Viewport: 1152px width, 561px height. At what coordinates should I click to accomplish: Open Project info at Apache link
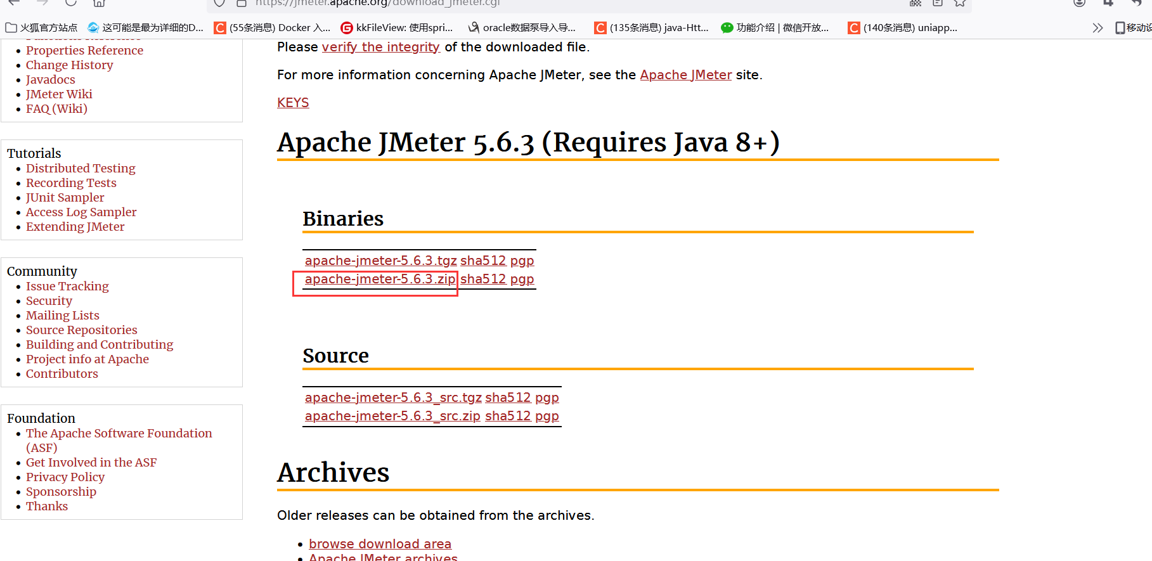pos(87,359)
